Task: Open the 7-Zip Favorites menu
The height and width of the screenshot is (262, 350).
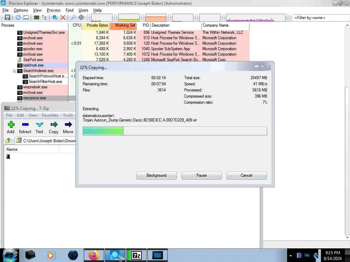Action: 50,115
